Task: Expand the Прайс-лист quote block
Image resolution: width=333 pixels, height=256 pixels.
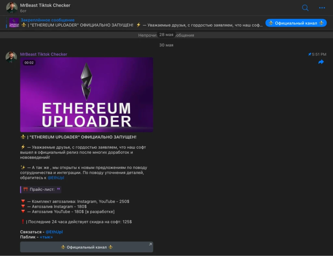Action: (41, 190)
